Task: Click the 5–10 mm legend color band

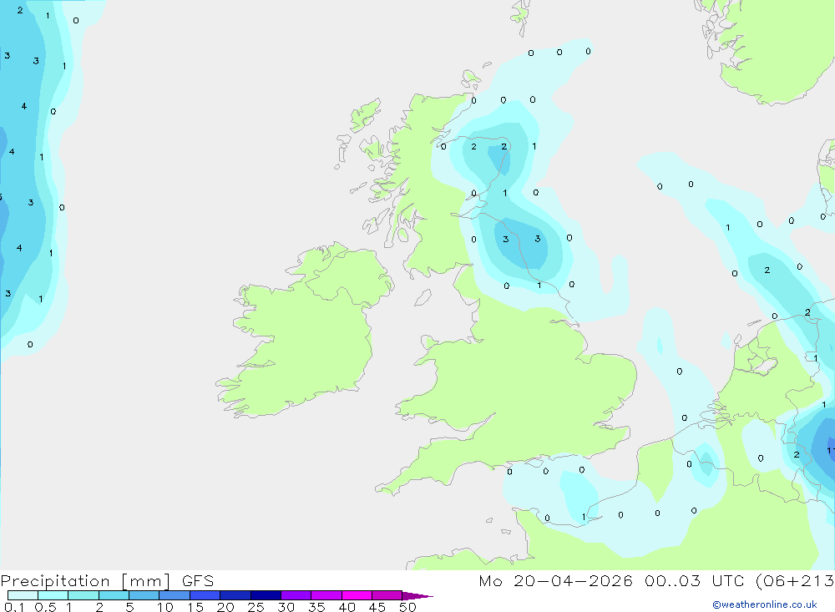Action: (144, 595)
